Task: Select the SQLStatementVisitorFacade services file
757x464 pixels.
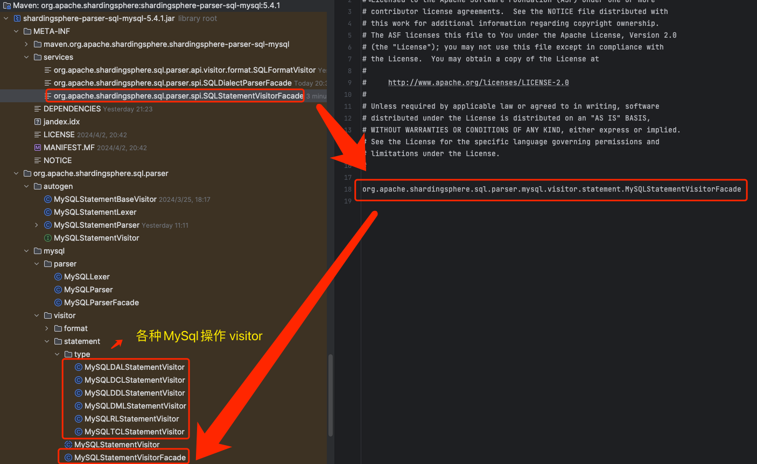Action: coord(178,96)
